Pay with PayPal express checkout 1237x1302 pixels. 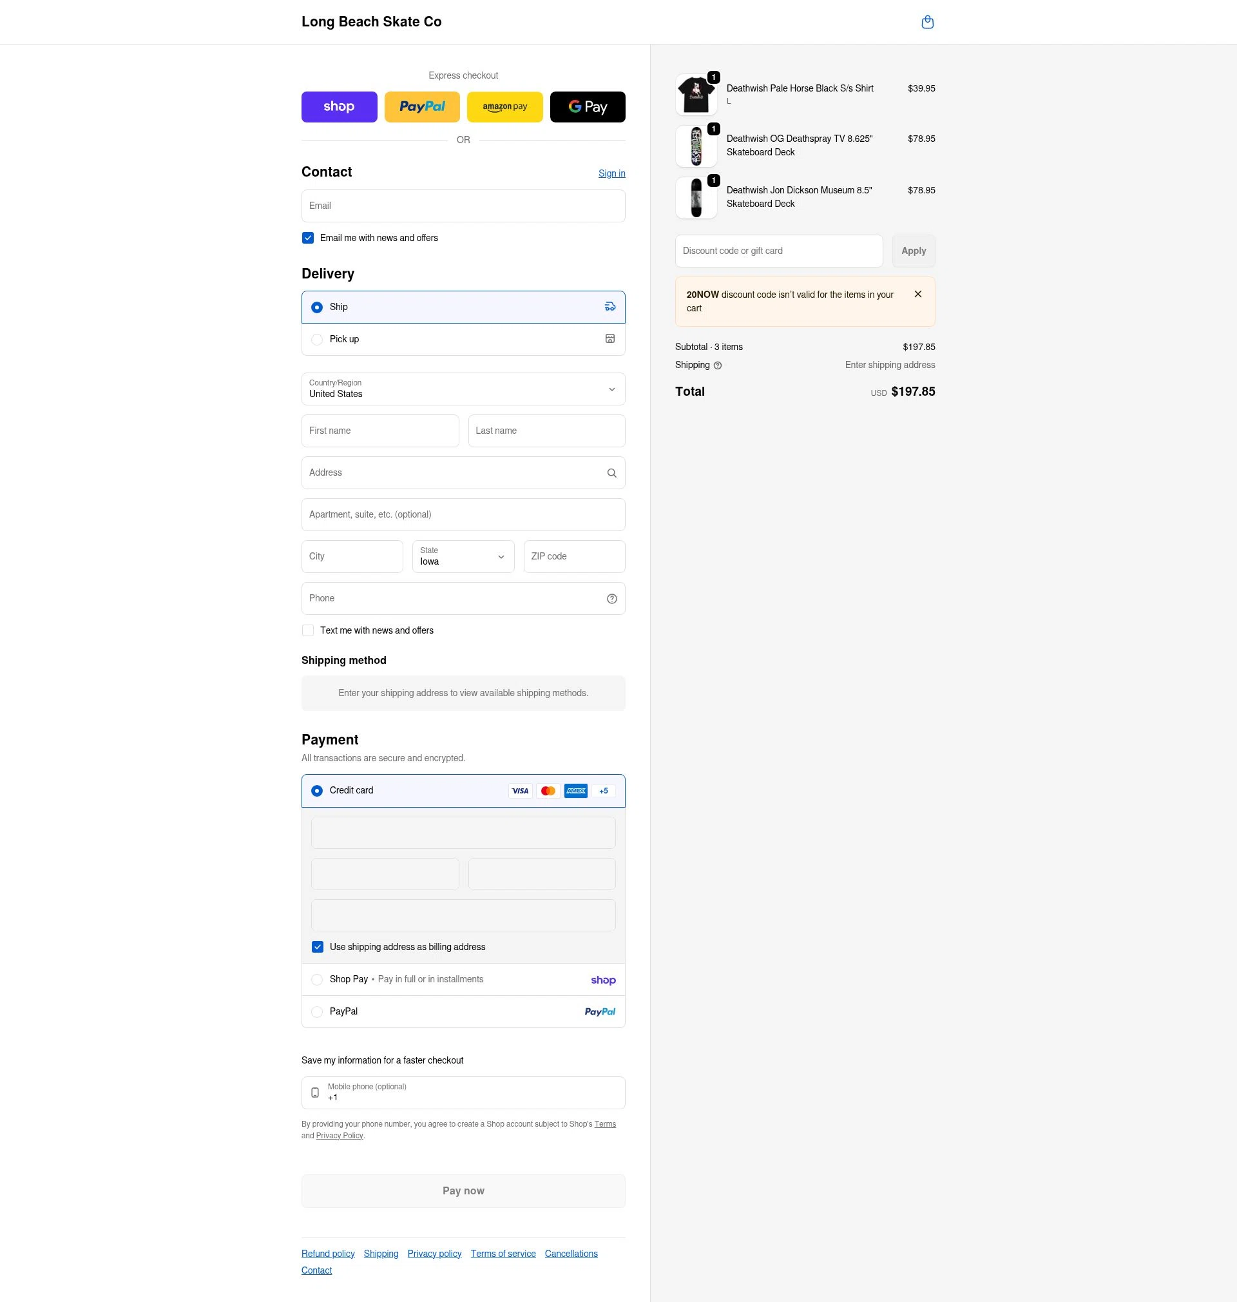point(422,106)
